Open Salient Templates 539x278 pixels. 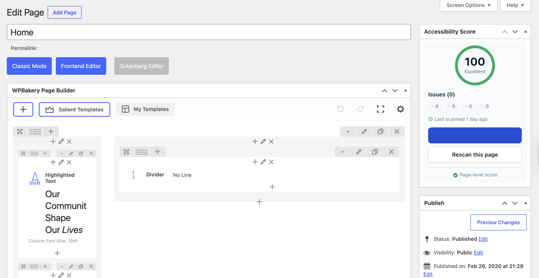pyautogui.click(x=74, y=109)
